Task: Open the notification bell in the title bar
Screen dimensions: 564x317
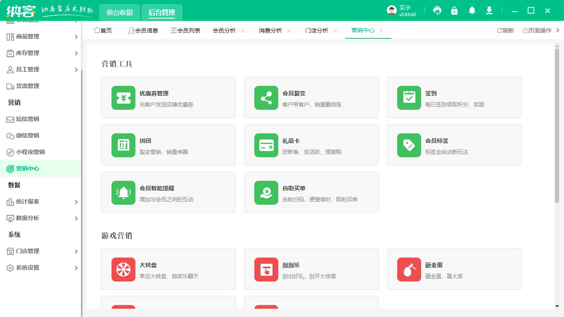Action: click(472, 10)
